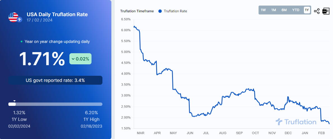Click the share icon
The image size is (333, 139).
point(317,11)
